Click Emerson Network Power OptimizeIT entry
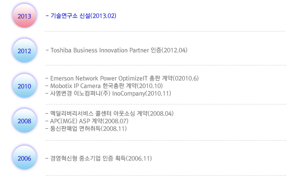Image resolution: width=293 pixels, height=177 pixels. [122, 78]
